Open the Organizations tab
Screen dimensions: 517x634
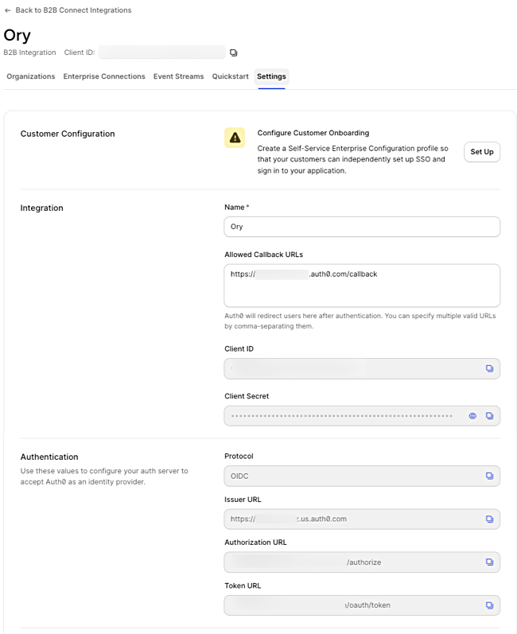(x=31, y=76)
